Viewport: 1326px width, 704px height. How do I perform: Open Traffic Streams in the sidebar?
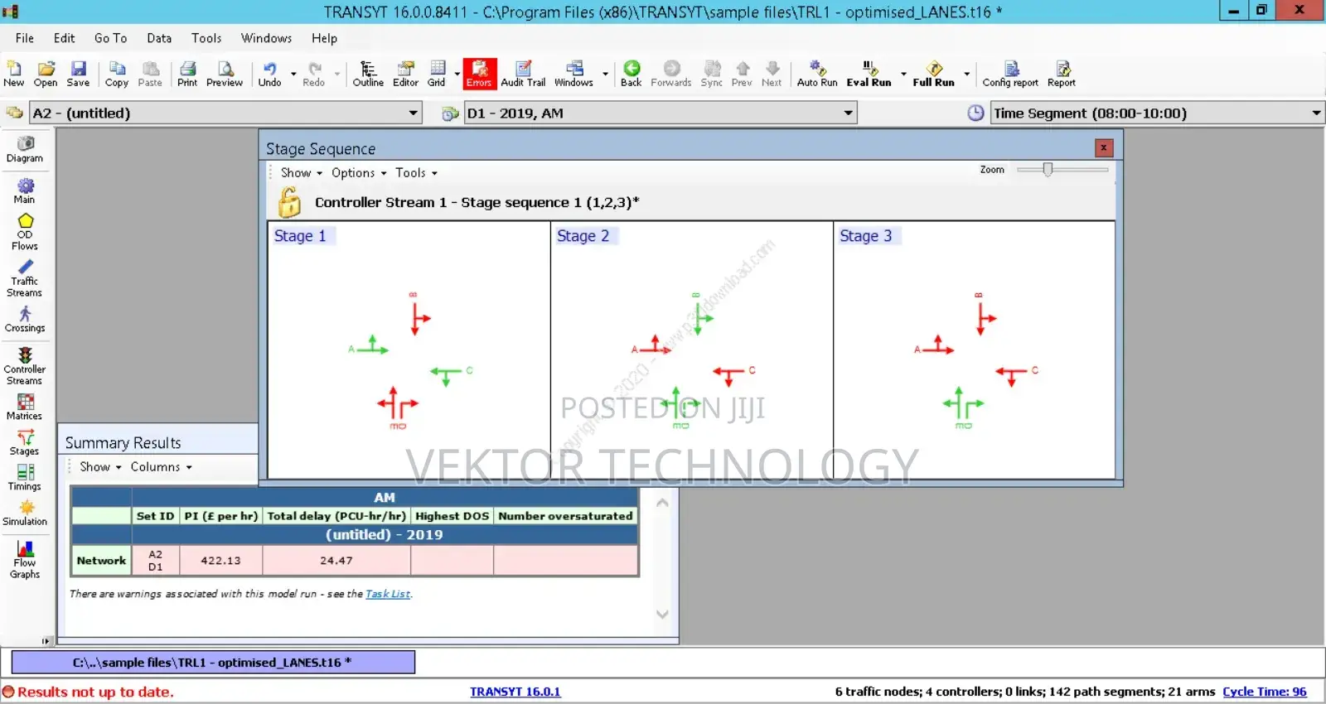[x=25, y=278]
